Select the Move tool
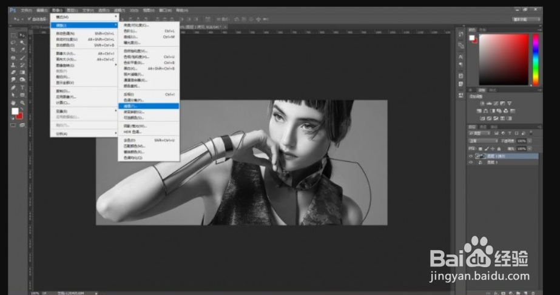The width and height of the screenshot is (560, 295). (x=22, y=35)
